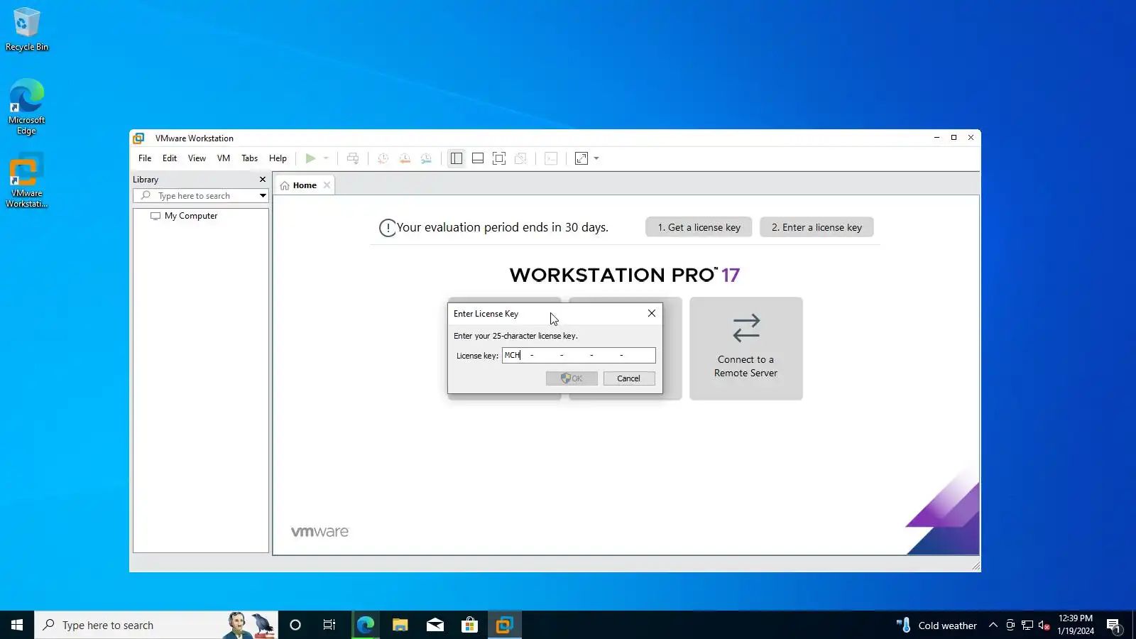
Task: Close the Library panel
Action: (x=263, y=180)
